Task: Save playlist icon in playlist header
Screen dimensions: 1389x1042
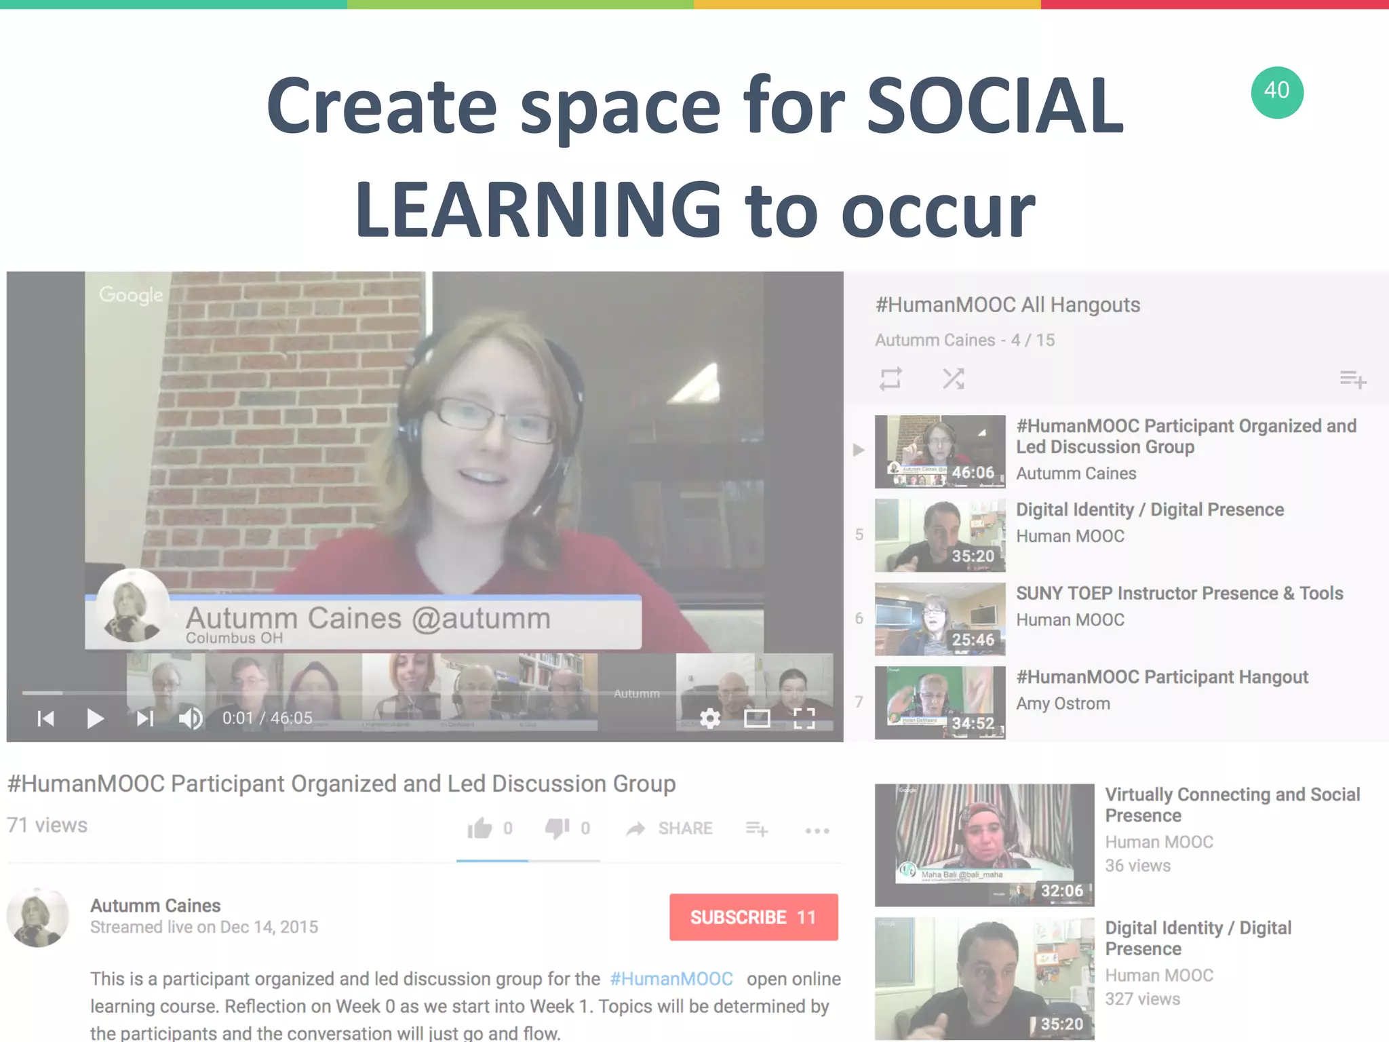Action: click(1352, 379)
